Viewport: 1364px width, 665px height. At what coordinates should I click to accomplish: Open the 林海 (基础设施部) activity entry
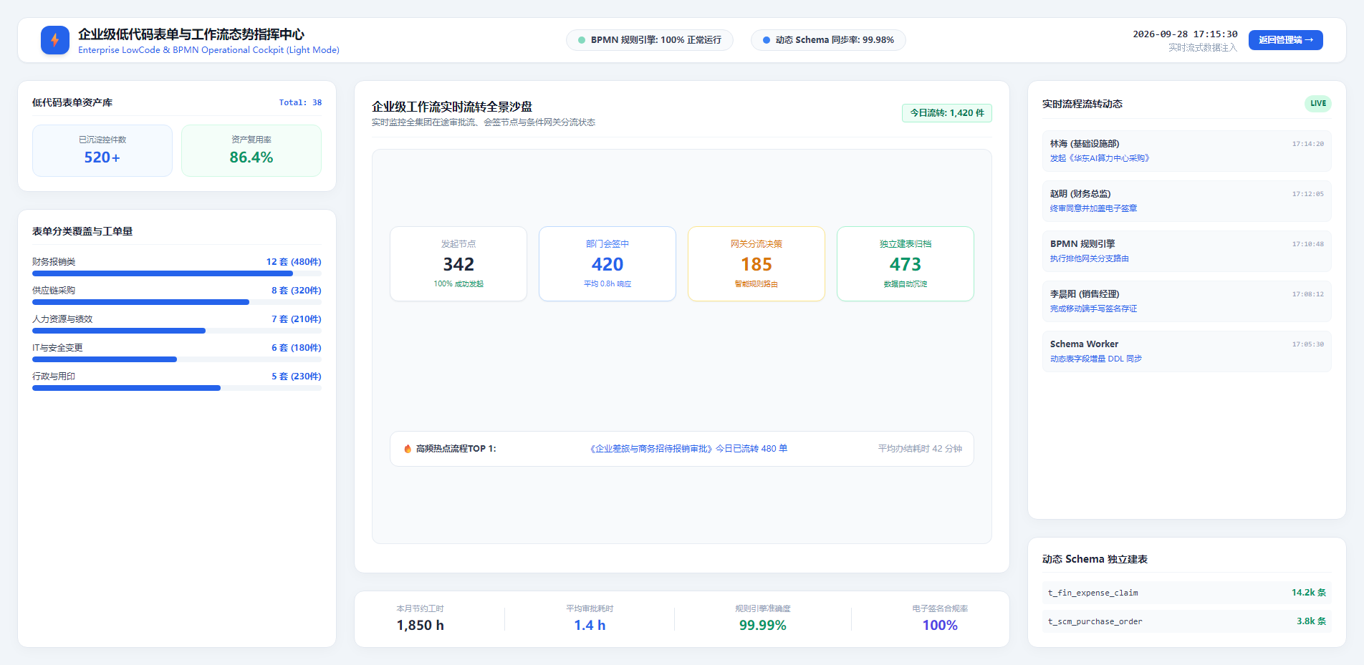click(1186, 151)
